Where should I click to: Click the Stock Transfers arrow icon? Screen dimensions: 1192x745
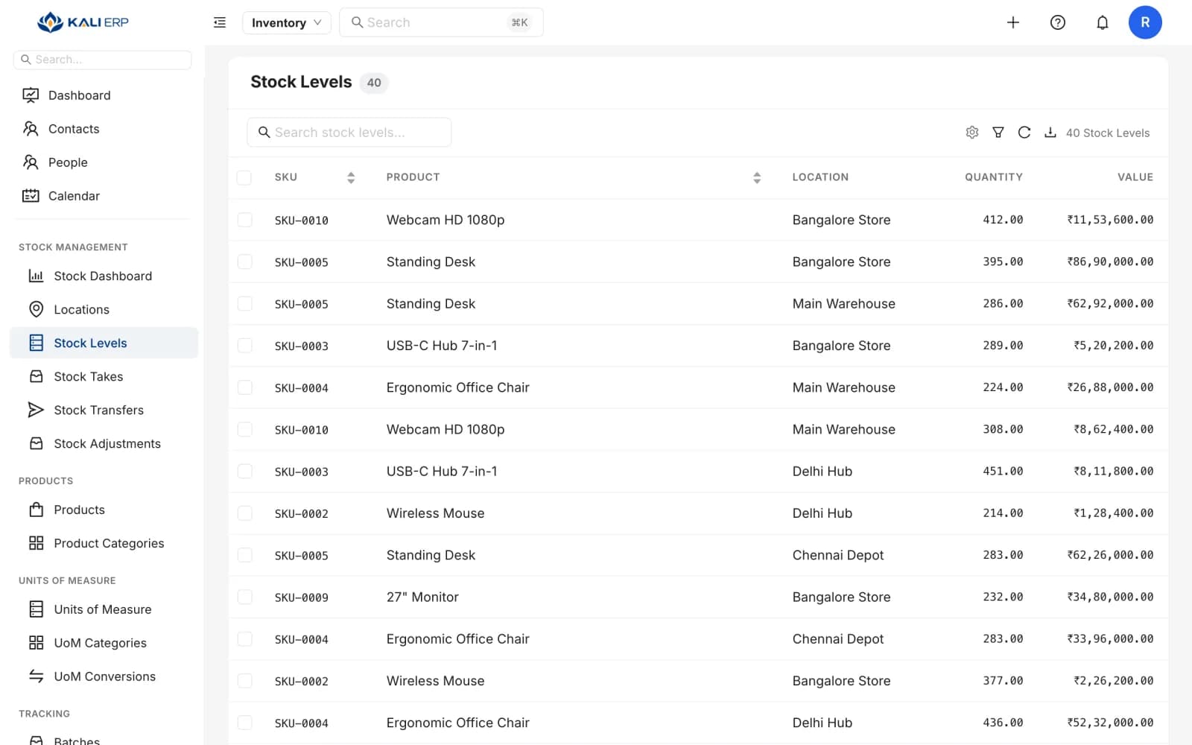pos(36,410)
